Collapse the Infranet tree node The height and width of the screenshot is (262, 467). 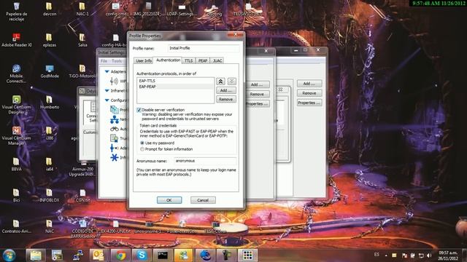[107, 90]
